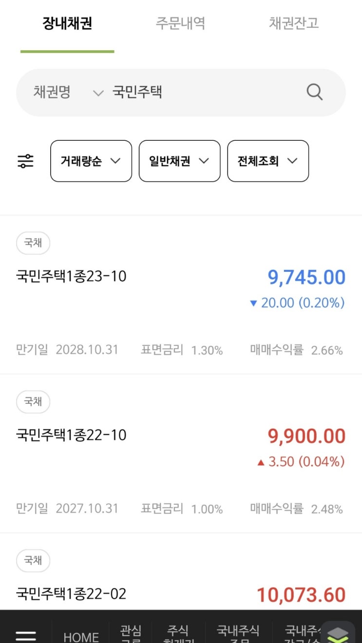Tap the search magnifier icon
Image resolution: width=362 pixels, height=643 pixels.
pyautogui.click(x=314, y=92)
